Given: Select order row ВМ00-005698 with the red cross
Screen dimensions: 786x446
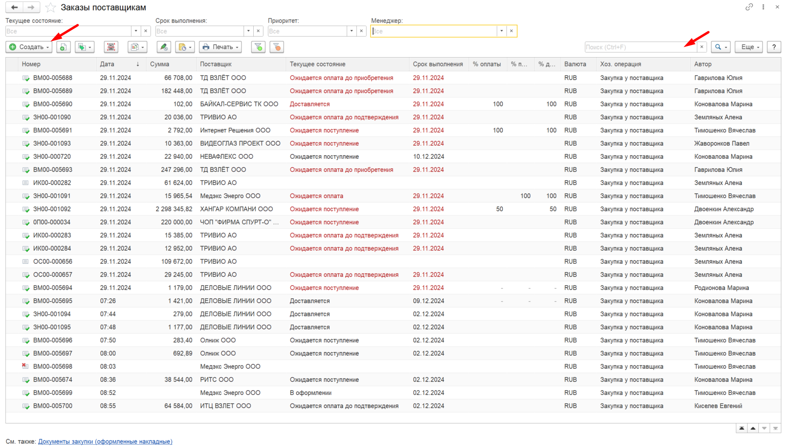Looking at the screenshot, I should [x=393, y=366].
